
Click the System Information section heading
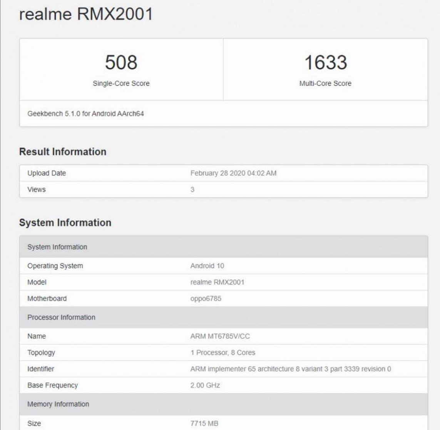tap(65, 223)
